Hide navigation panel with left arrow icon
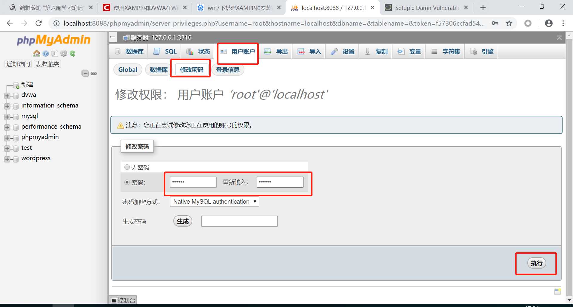Screen dimensions: 573x307 click(113, 37)
